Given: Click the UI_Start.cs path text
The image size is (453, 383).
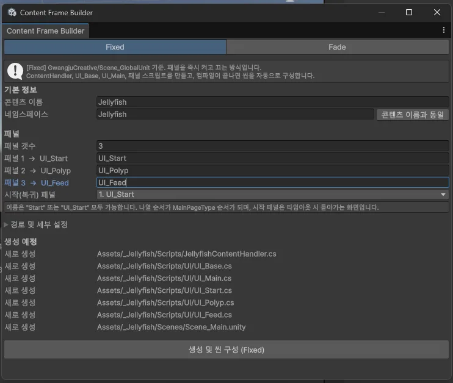Looking at the screenshot, I should point(164,290).
